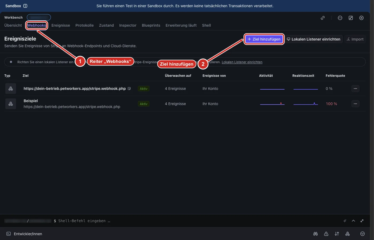Image resolution: width=374 pixels, height=240 pixels.
Task: Click the Workbench pop-out window icon
Action: tap(351, 18)
